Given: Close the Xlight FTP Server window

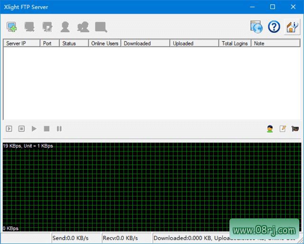Looking at the screenshot, I should (293, 7).
